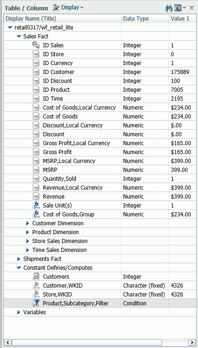Close the Table / Column panel
This screenshot has height=348, width=198.
point(191,8)
